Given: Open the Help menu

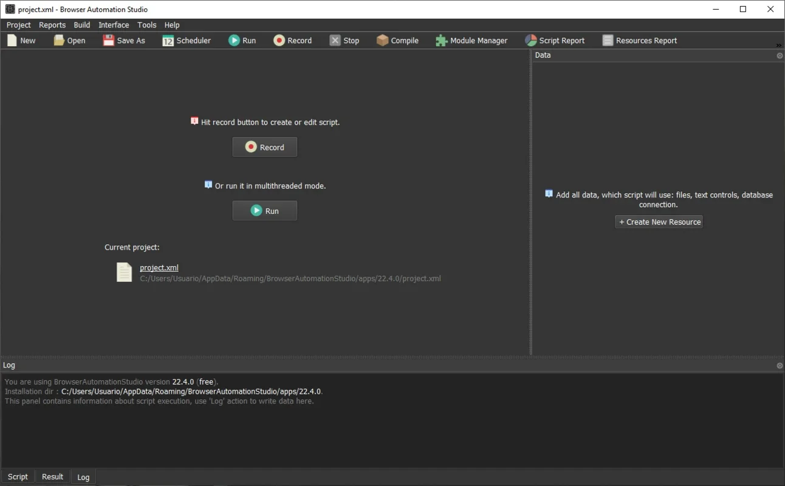Looking at the screenshot, I should [172, 25].
